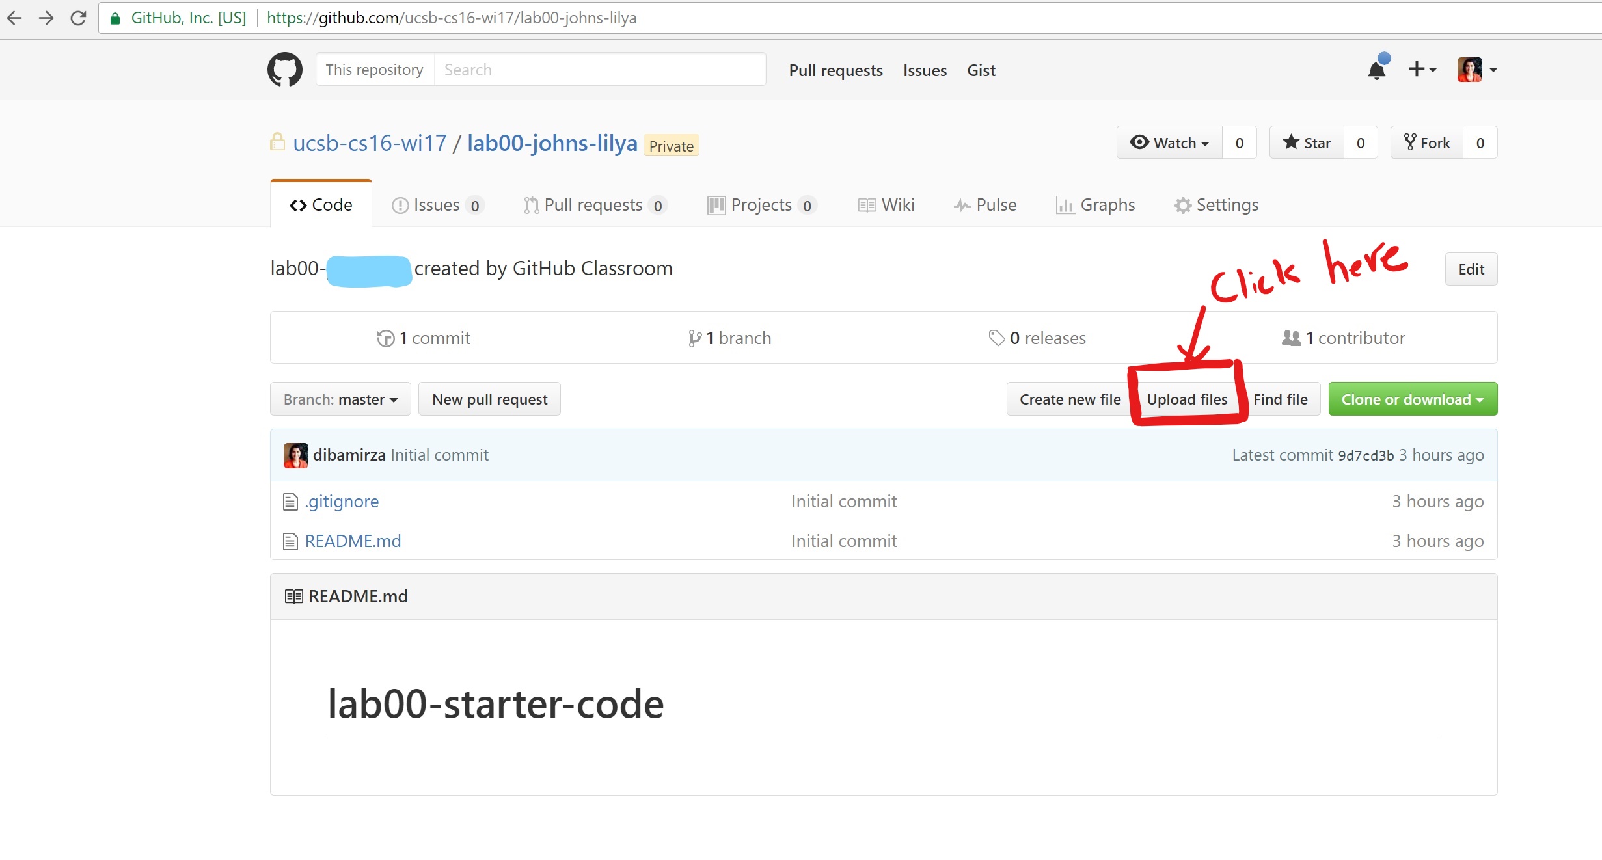1602x860 pixels.
Task: Open the Watch dropdown button
Action: click(1169, 142)
